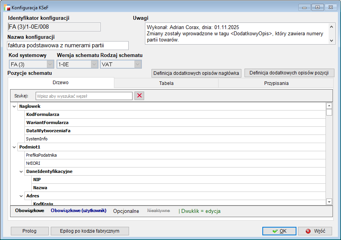Switch to the Przypisania tab
Image resolution: width=341 pixels, height=240 pixels.
(276, 83)
